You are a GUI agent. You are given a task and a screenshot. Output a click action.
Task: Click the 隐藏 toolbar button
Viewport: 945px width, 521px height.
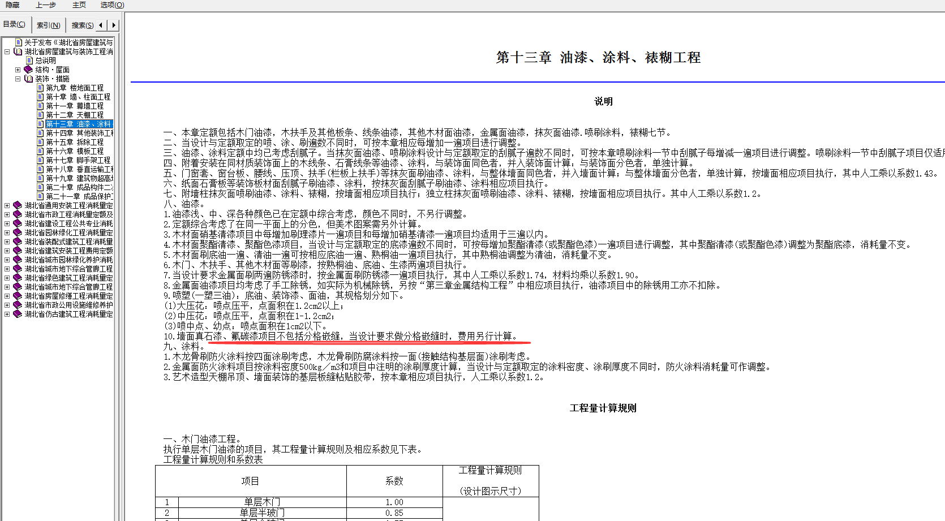[x=12, y=5]
